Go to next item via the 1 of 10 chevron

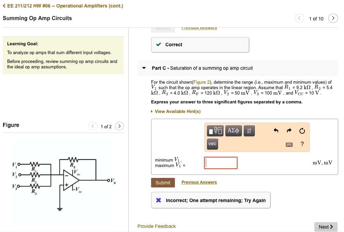point(333,18)
